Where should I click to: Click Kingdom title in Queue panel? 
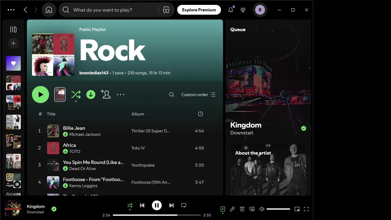click(x=246, y=125)
